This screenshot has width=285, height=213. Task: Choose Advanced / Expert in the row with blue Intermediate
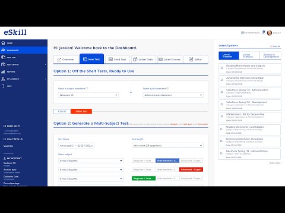[x=191, y=161]
